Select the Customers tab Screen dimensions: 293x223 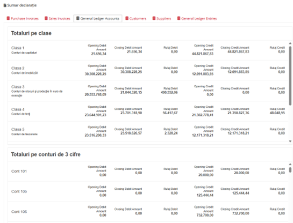click(x=136, y=18)
